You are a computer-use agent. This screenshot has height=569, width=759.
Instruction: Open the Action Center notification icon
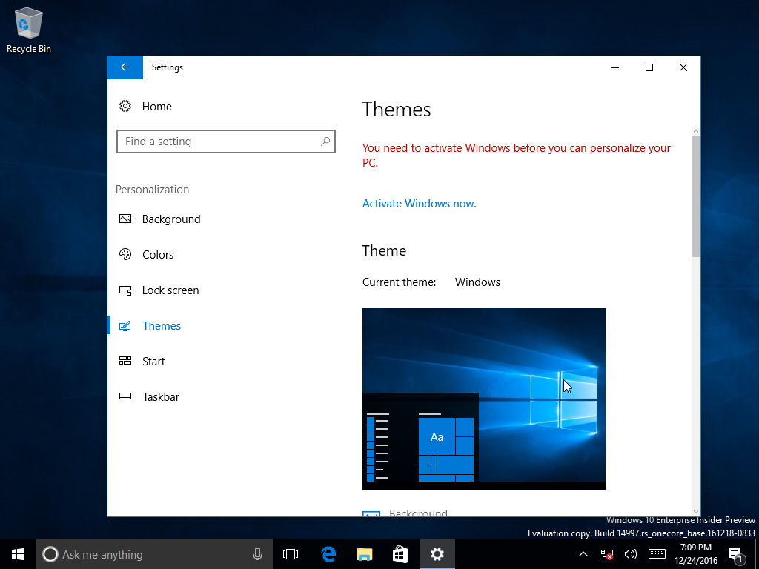[735, 554]
